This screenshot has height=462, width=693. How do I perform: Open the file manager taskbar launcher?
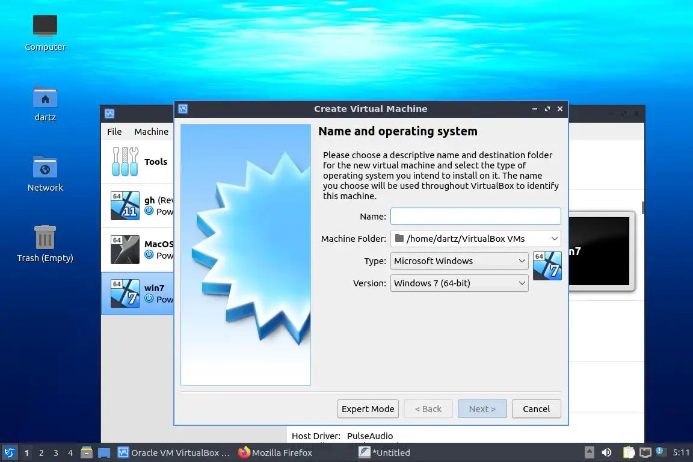(x=87, y=453)
